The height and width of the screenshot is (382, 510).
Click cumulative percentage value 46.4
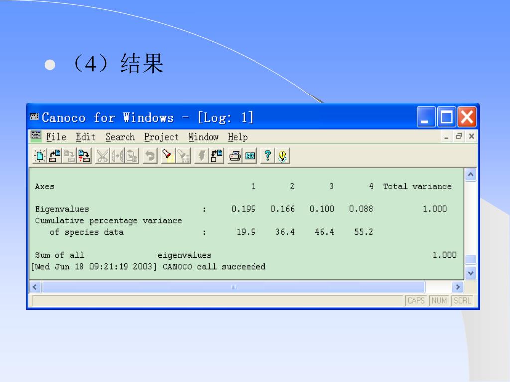click(x=324, y=232)
